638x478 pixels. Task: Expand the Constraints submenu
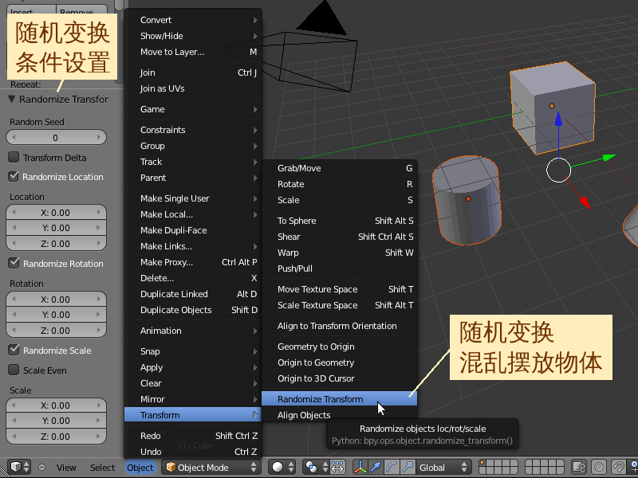coord(193,130)
